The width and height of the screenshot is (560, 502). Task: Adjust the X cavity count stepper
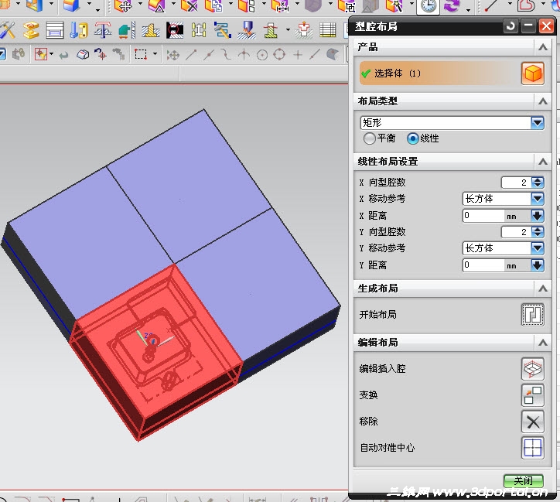pyautogui.click(x=538, y=183)
